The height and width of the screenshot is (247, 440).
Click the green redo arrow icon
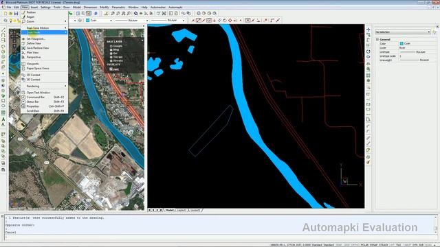pyautogui.click(x=70, y=14)
